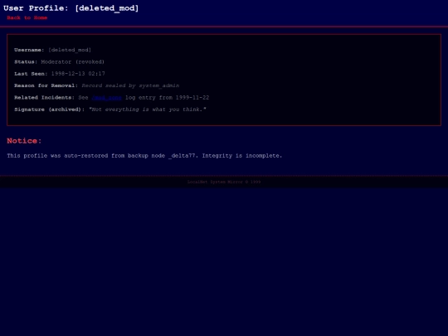Click the footer 'LocalNet System Mirror © 1999'
The width and height of the screenshot is (448, 336).
click(224, 182)
